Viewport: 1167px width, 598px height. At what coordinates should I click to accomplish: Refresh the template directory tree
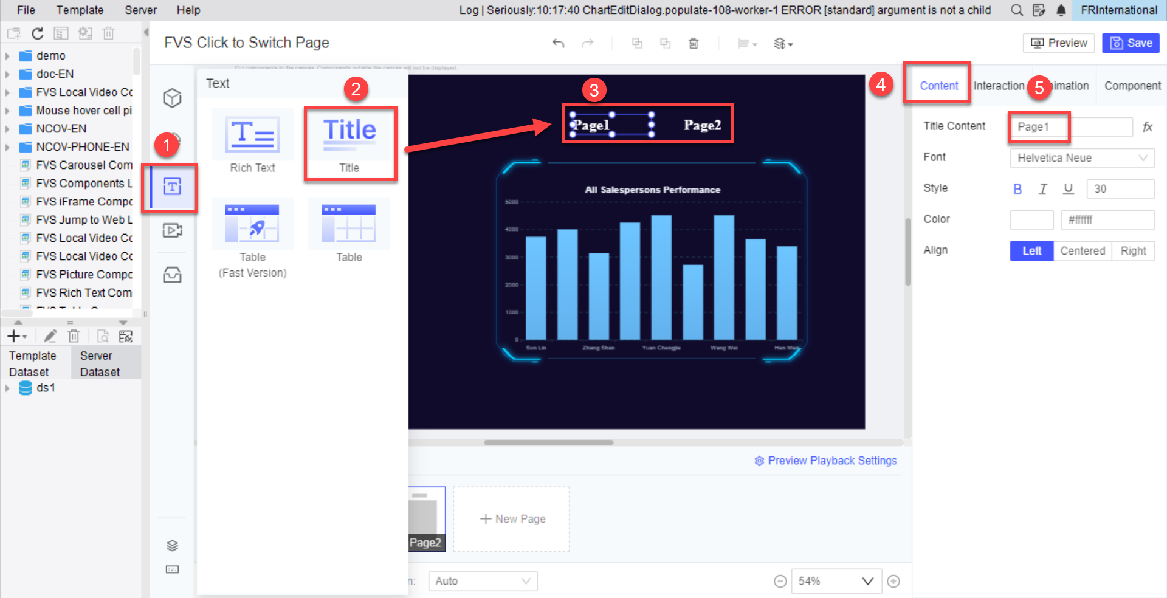pyautogui.click(x=37, y=33)
